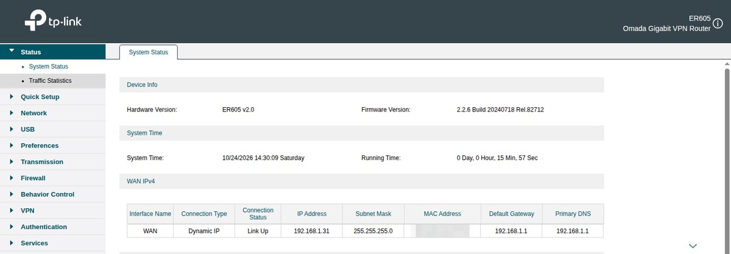Expand the VPN menu
Screen dimensions: 731x254
[52, 211]
